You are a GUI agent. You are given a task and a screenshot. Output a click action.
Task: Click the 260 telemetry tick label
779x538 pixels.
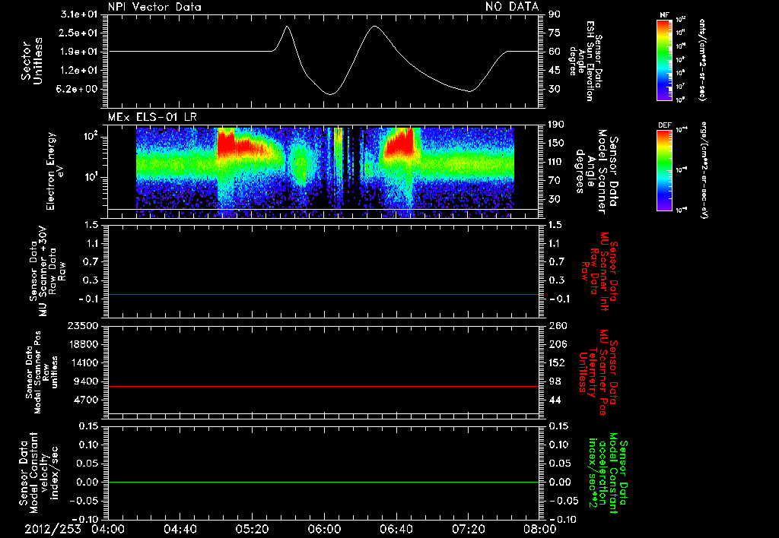tap(556, 325)
